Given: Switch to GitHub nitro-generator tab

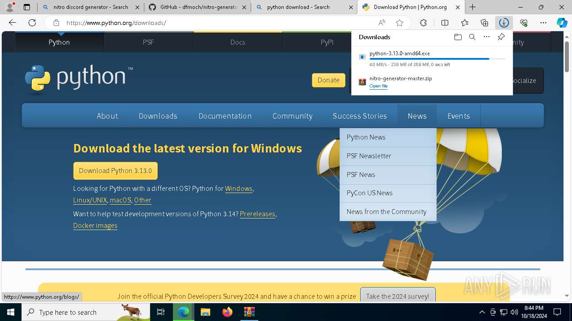Looking at the screenshot, I should point(198,7).
